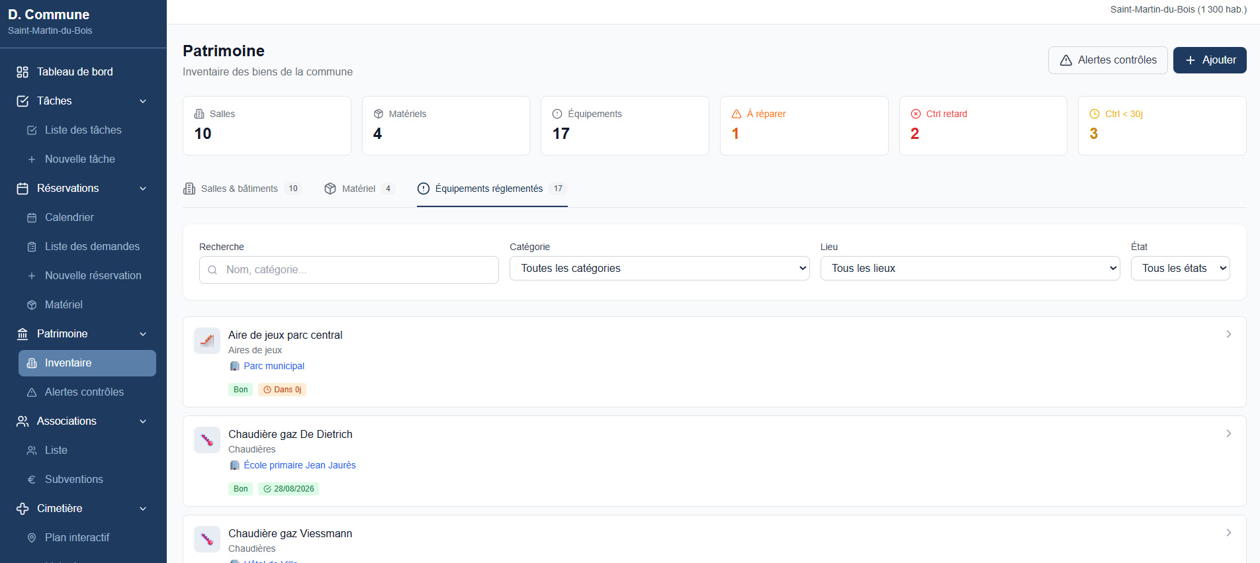Click the Cimetière cross icon in sidebar

pyautogui.click(x=22, y=509)
